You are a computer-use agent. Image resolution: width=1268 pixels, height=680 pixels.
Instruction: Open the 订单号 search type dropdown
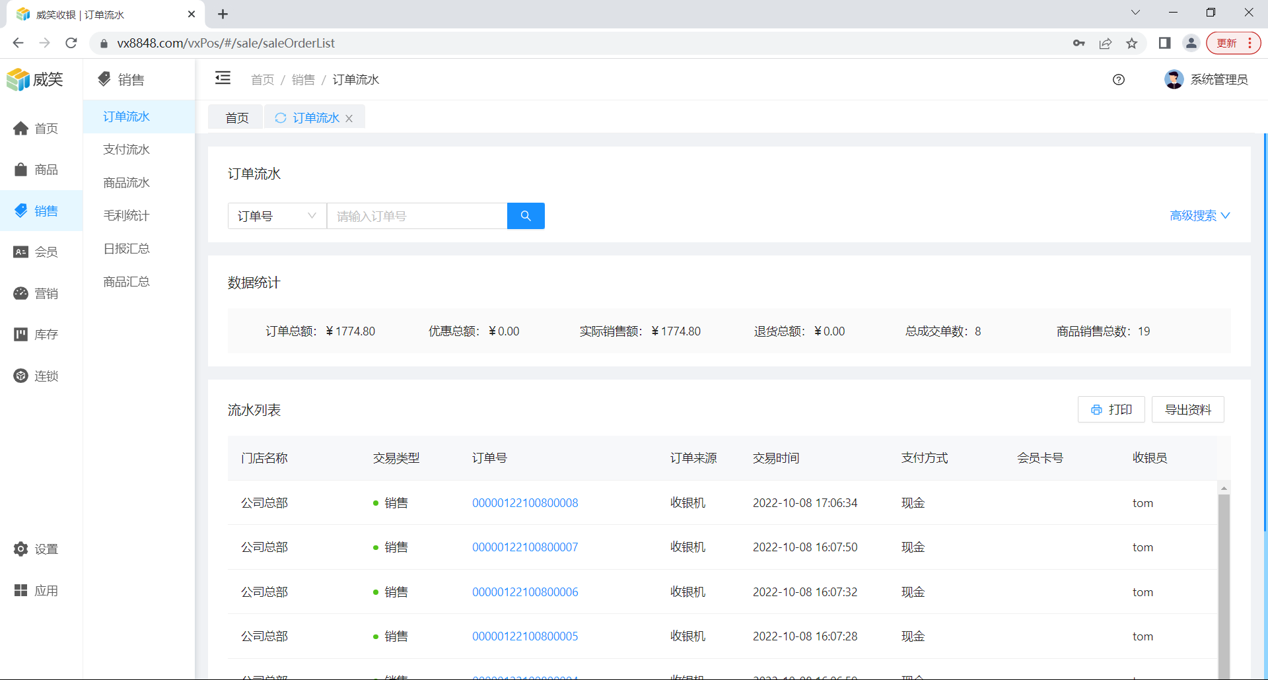[x=277, y=216]
